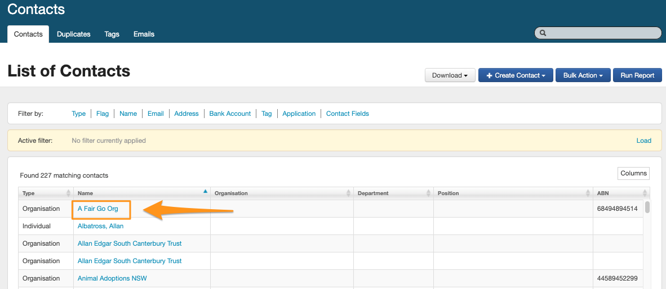Click the Columns button

pos(633,173)
